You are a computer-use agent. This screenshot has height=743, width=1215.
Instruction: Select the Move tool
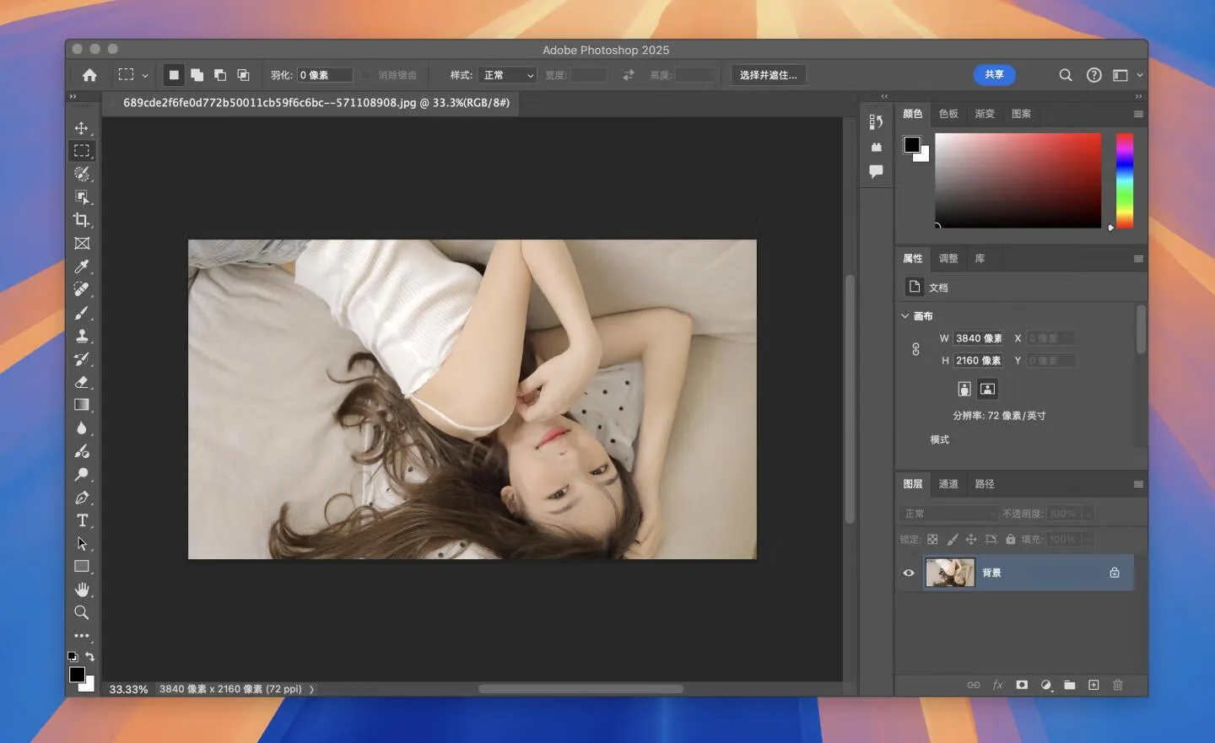(82, 127)
